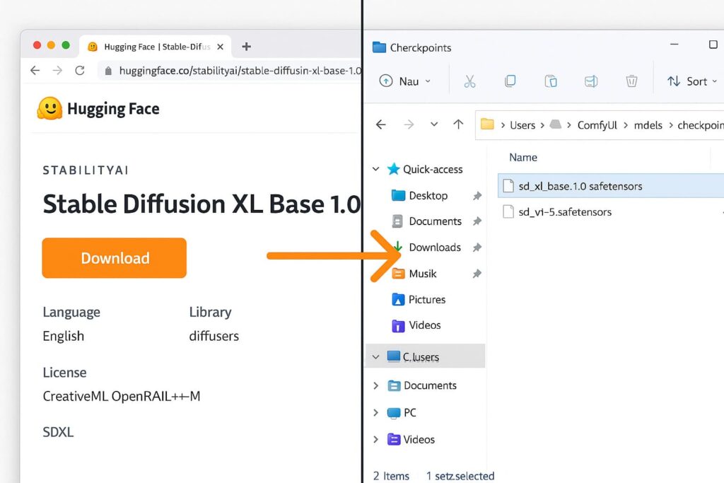Unpin Downloads using its pin icon
Viewport: 724px width, 483px height.
477,248
